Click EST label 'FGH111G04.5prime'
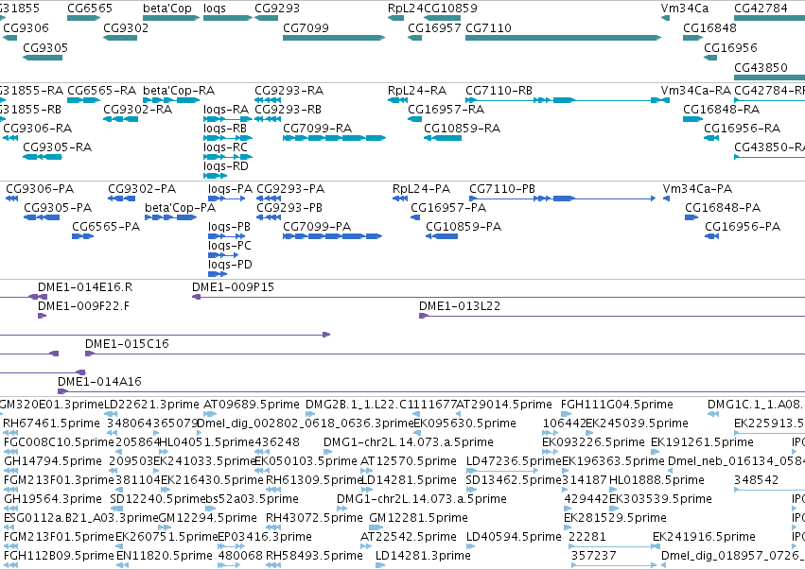This screenshot has width=805, height=570. click(x=617, y=405)
